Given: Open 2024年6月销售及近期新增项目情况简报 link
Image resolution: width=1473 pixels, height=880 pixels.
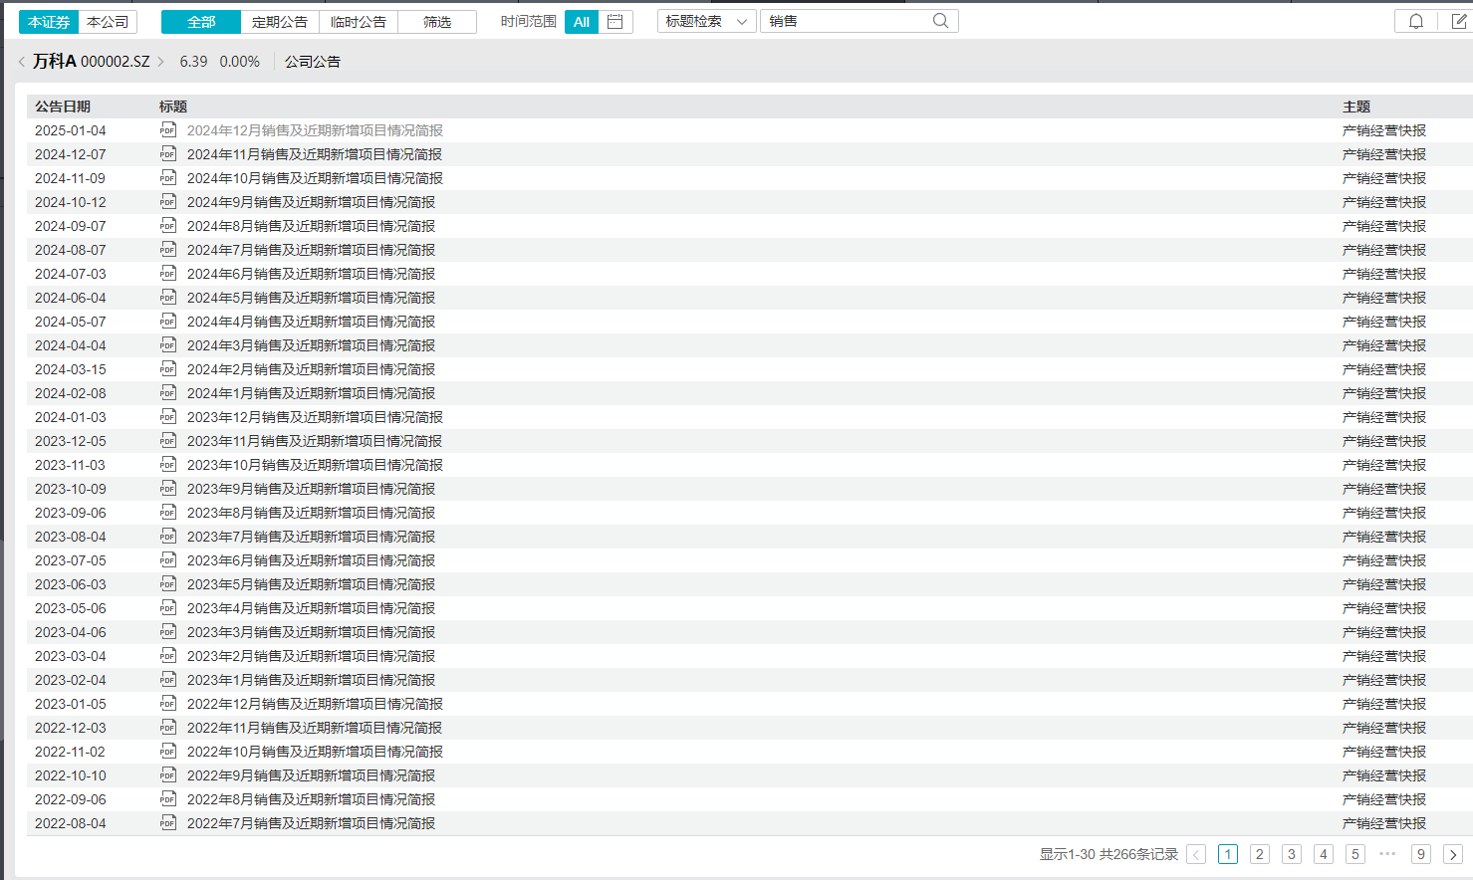Looking at the screenshot, I should (x=311, y=274).
